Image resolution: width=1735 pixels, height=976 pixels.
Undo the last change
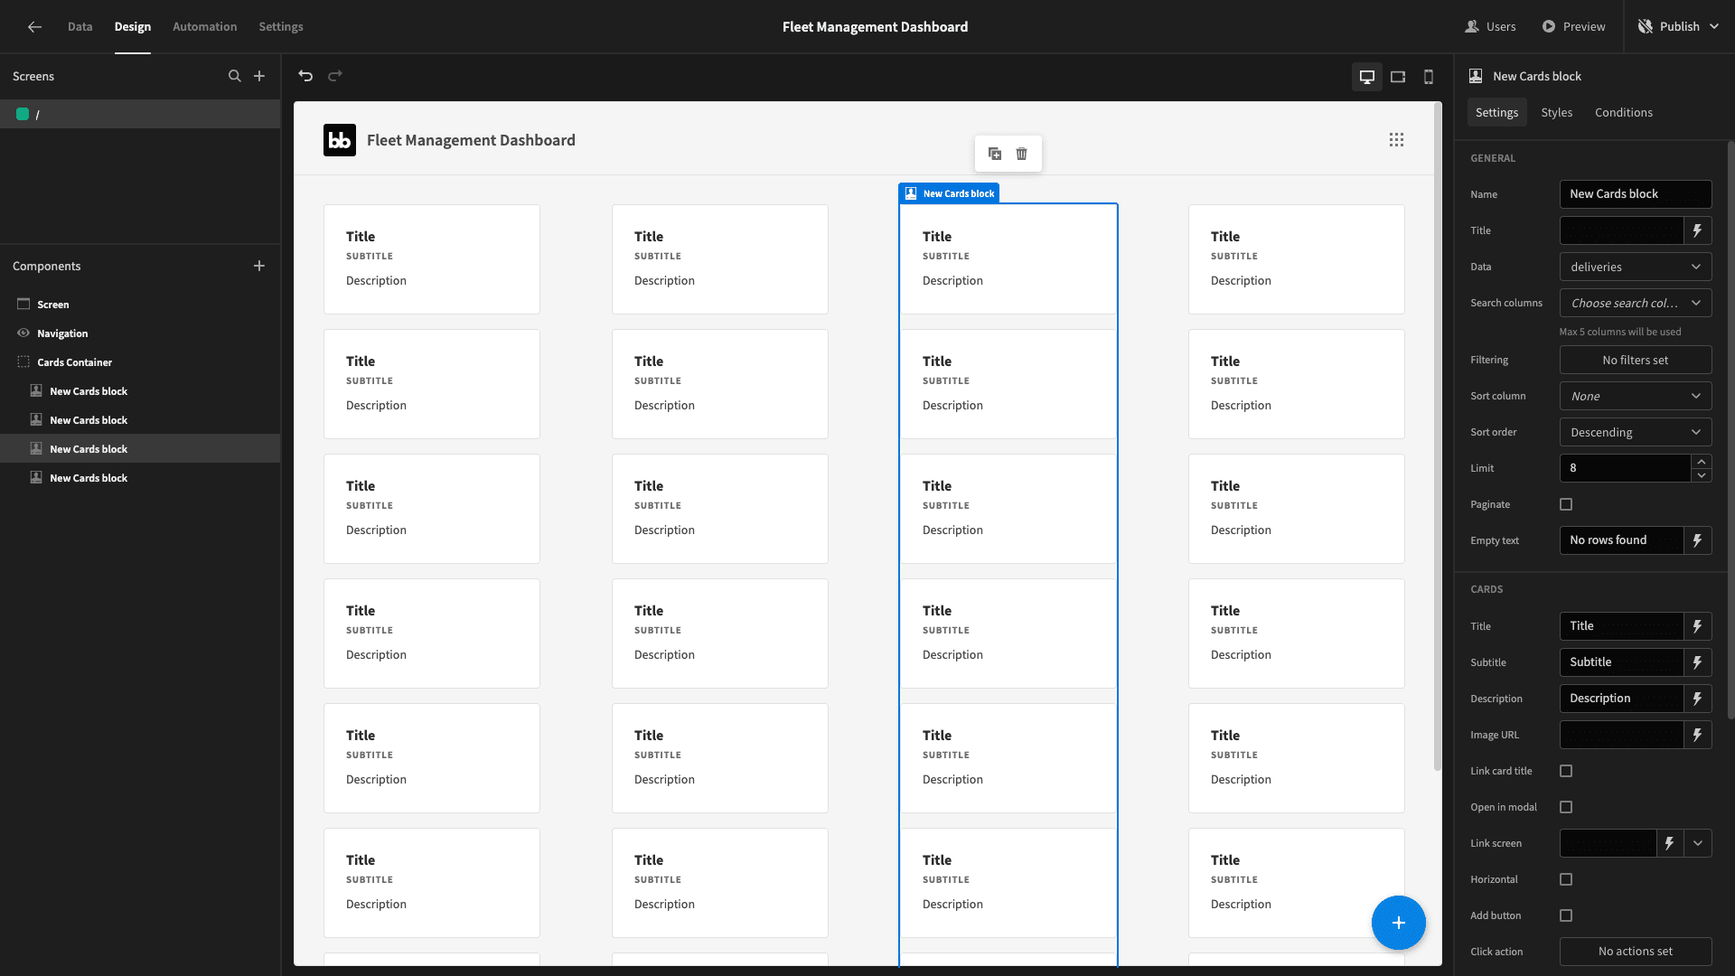pos(305,76)
